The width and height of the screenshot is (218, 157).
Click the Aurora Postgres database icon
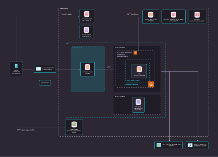138,102
